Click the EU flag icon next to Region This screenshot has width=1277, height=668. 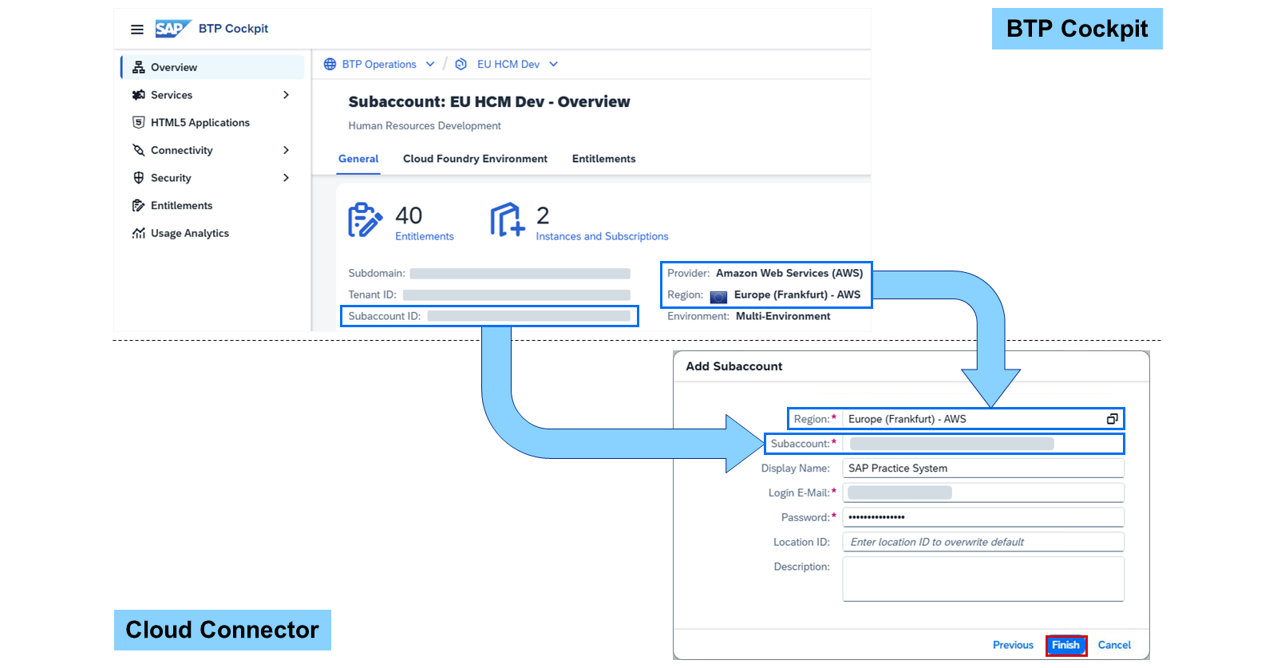click(x=718, y=296)
